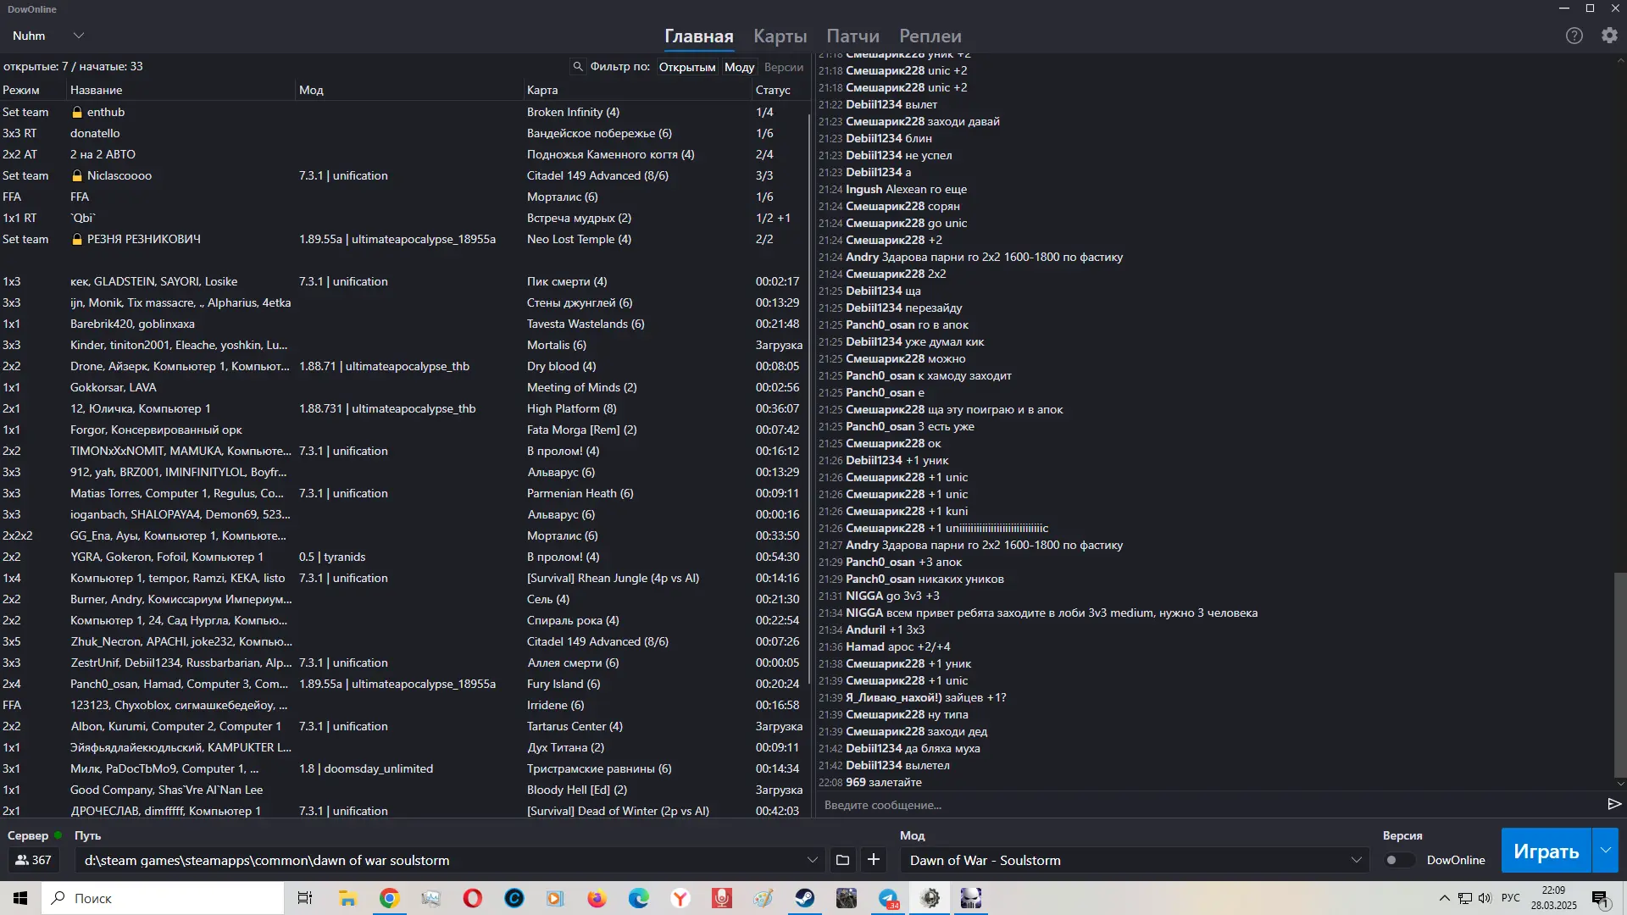Click the lock icon on Niclascoooo lobby
Screen dimensions: 1627x915
tap(77, 175)
